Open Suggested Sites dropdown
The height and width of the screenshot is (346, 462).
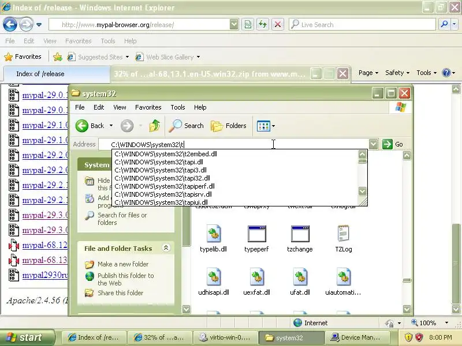pyautogui.click(x=127, y=57)
